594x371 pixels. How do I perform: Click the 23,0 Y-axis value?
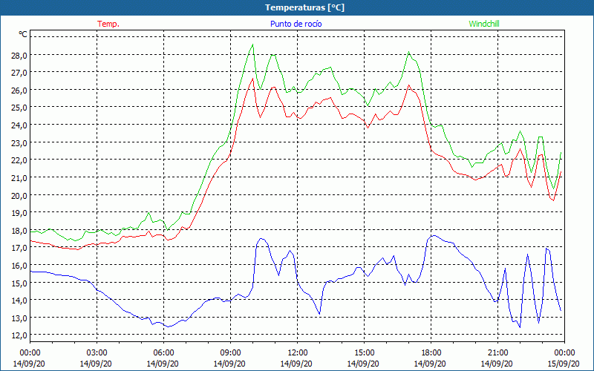coord(19,143)
